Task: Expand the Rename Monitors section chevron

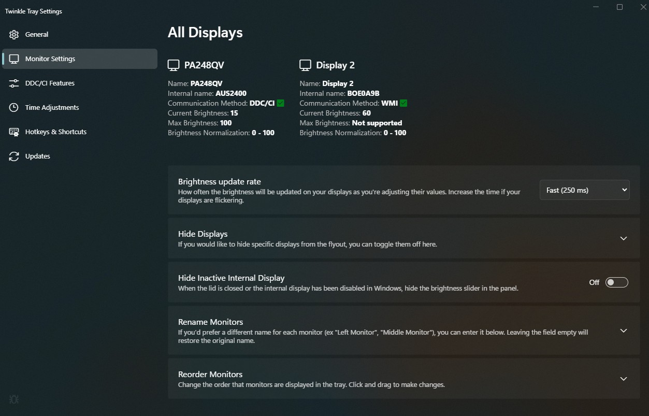Action: 624,331
